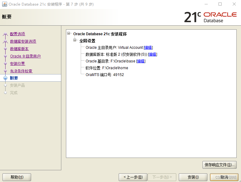The image size is (241, 182).
Task: Open the 数据库版本 step
Action: pyautogui.click(x=19, y=49)
